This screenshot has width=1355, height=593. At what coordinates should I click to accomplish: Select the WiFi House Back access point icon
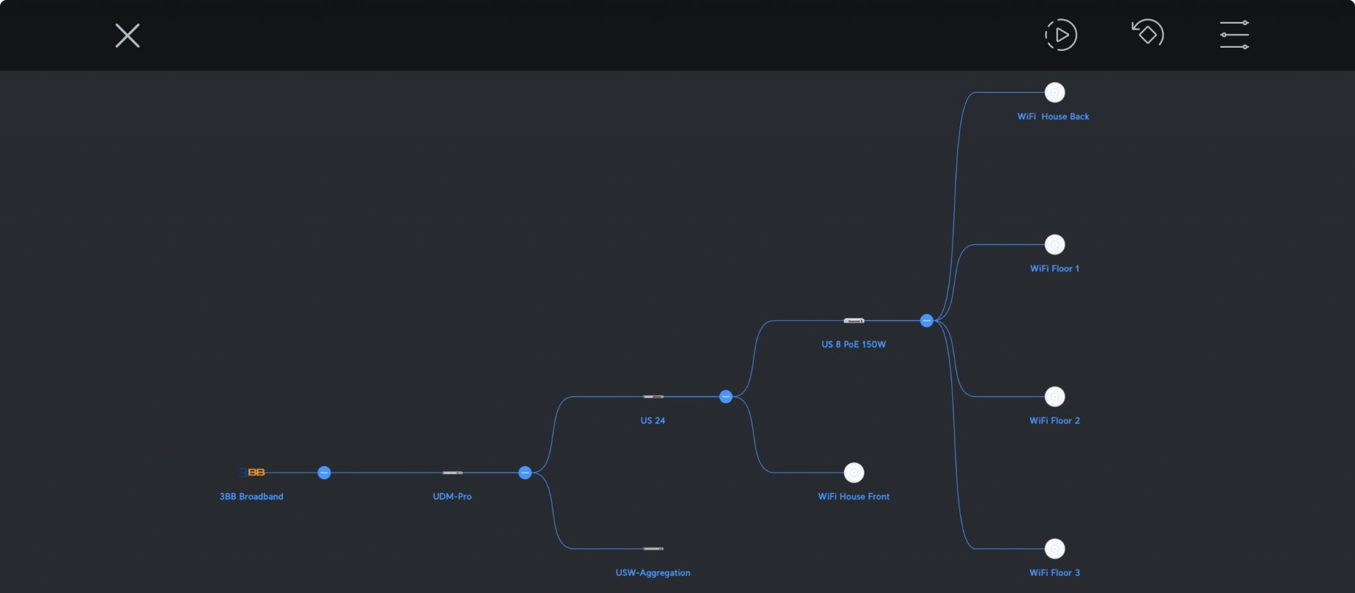pyautogui.click(x=1055, y=93)
